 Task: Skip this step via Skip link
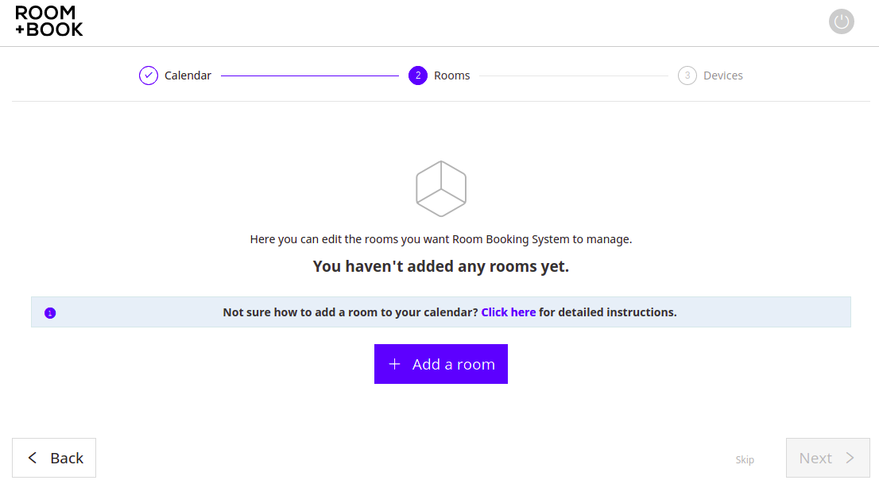pyautogui.click(x=745, y=460)
